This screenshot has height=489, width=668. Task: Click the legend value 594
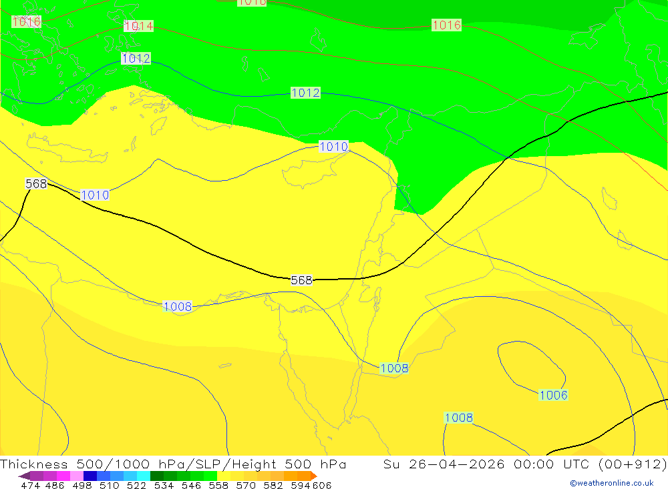[300, 485]
